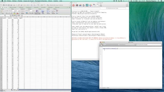Click the fx insert function icon in Excel
Image resolution: width=164 pixels, height=92 pixels.
(x=19, y=15)
